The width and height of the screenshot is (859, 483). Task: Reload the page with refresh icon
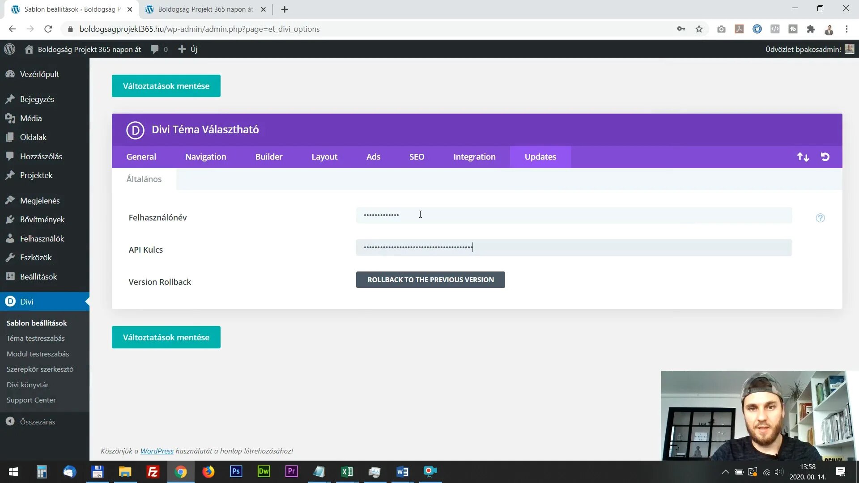[x=48, y=29]
